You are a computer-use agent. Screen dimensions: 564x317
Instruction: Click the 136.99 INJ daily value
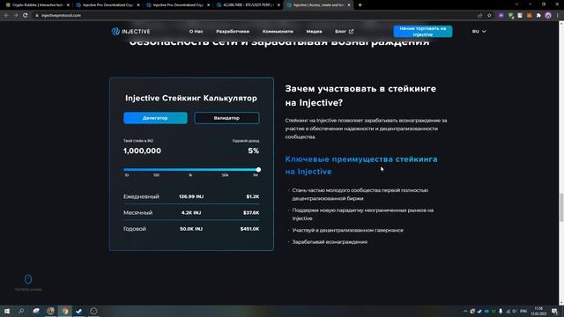tap(191, 196)
